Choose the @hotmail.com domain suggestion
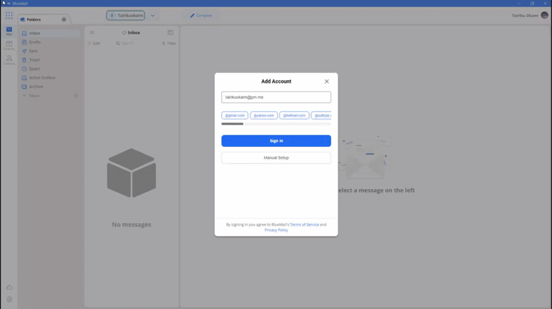The height and width of the screenshot is (309, 552). coord(294,115)
